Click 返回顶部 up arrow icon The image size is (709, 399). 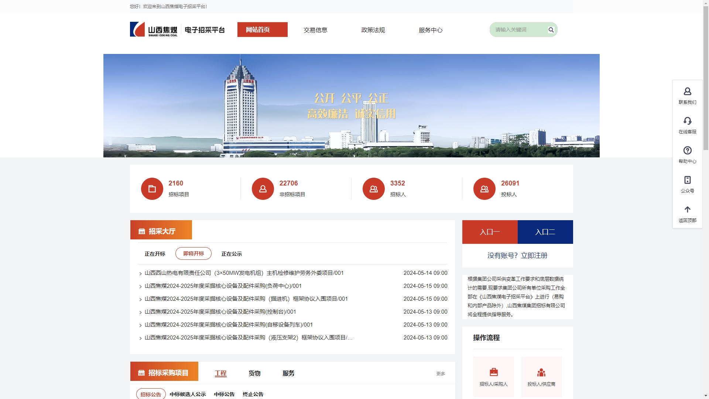tap(687, 210)
